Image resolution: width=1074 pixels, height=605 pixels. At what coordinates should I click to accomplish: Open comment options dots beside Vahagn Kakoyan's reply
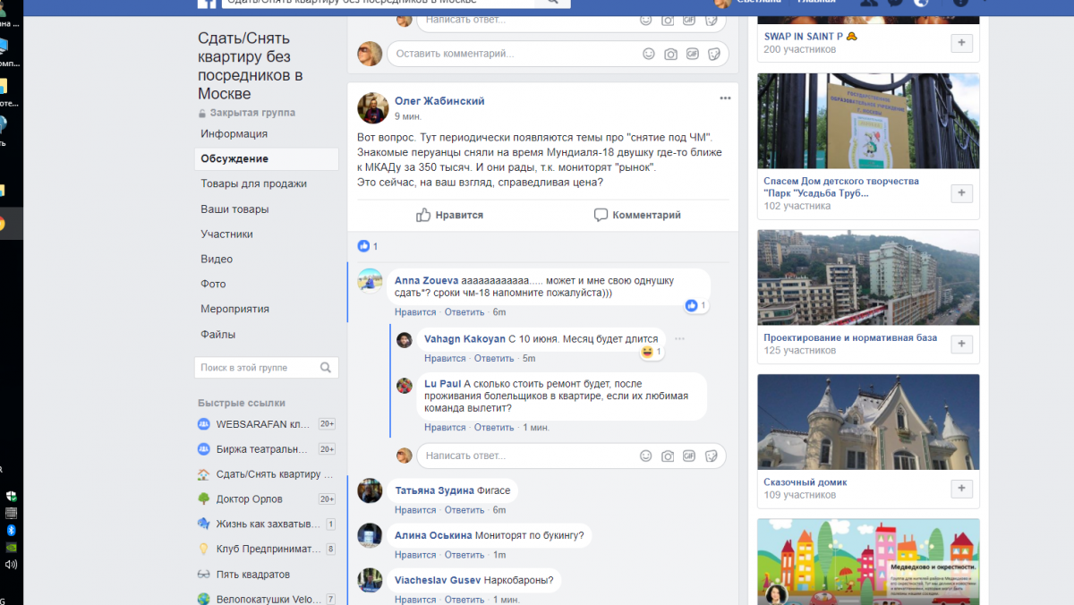coord(680,339)
